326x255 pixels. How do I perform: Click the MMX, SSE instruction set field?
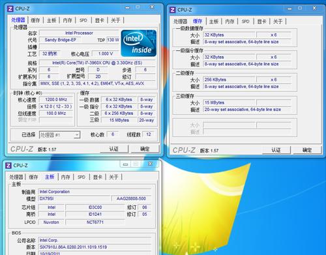click(x=97, y=83)
